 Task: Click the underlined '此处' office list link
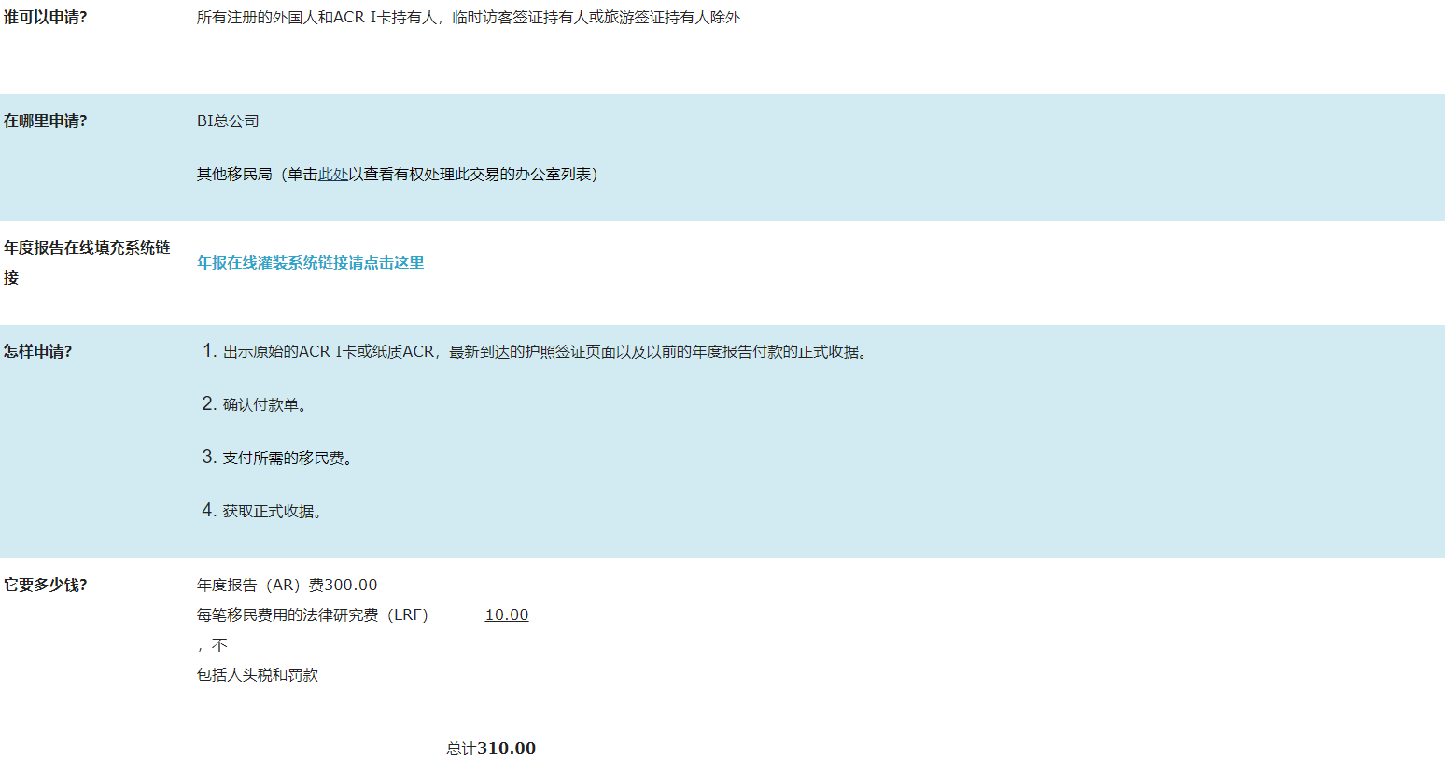[x=333, y=175]
